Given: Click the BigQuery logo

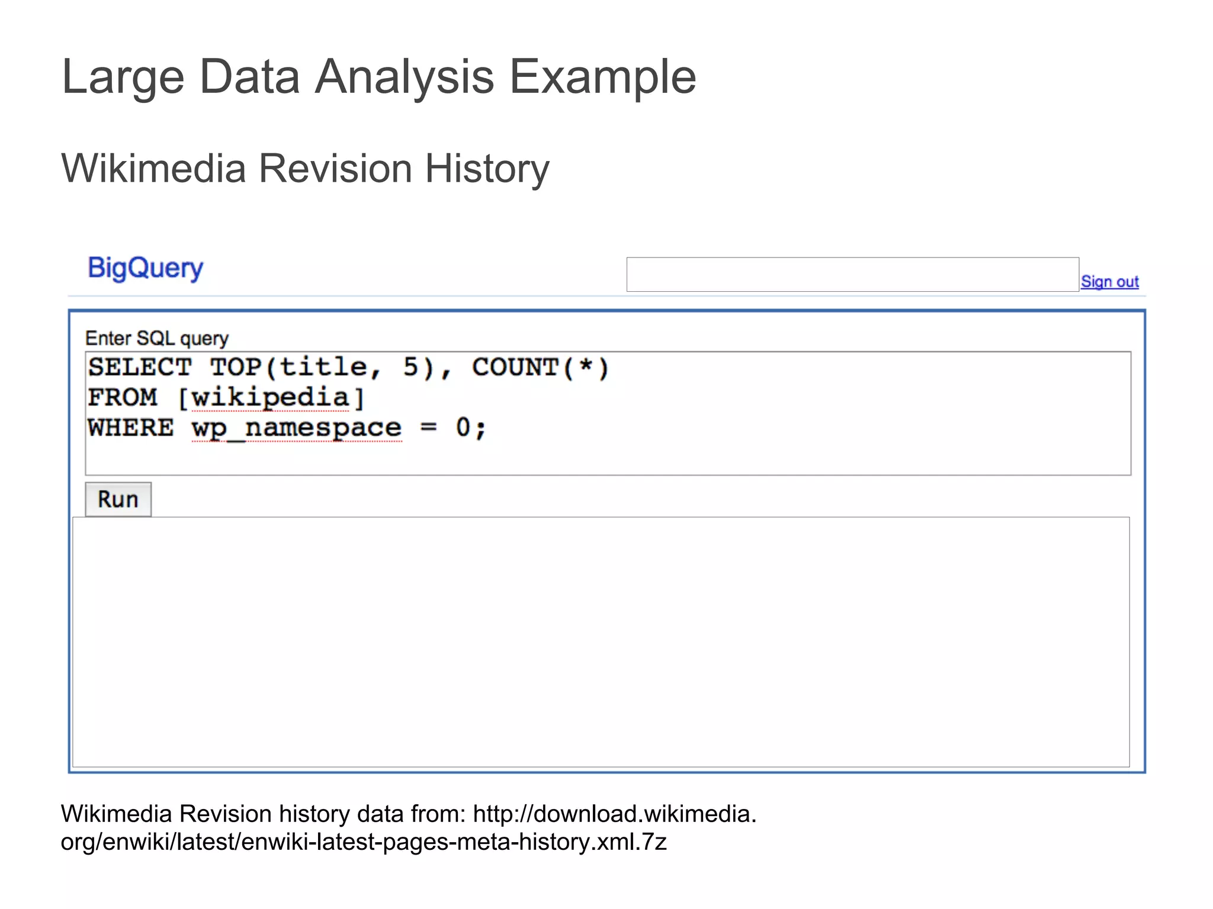Looking at the screenshot, I should (x=145, y=269).
